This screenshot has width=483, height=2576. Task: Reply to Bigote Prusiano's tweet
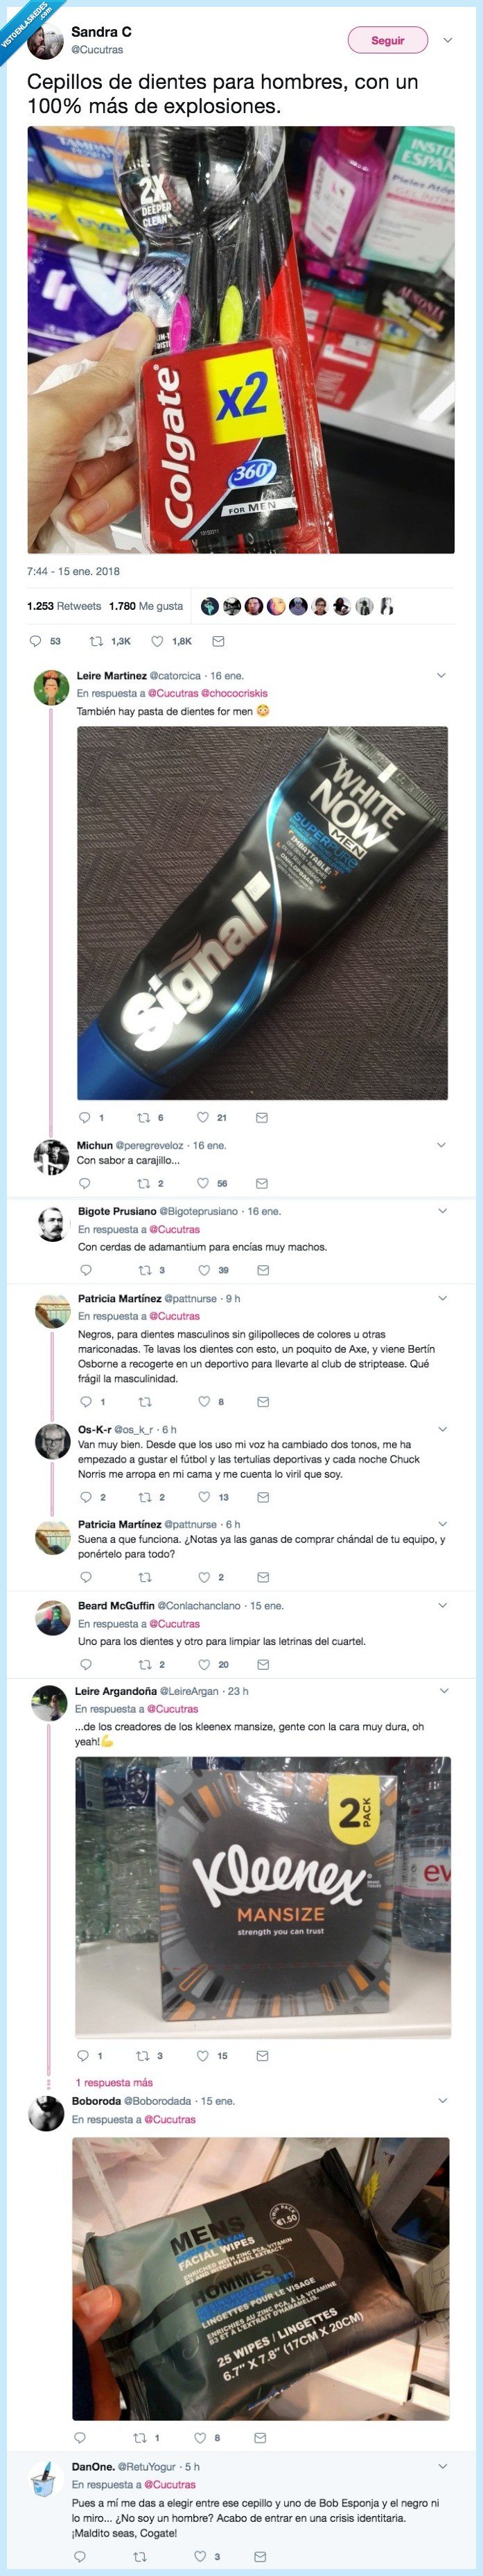(x=86, y=1270)
